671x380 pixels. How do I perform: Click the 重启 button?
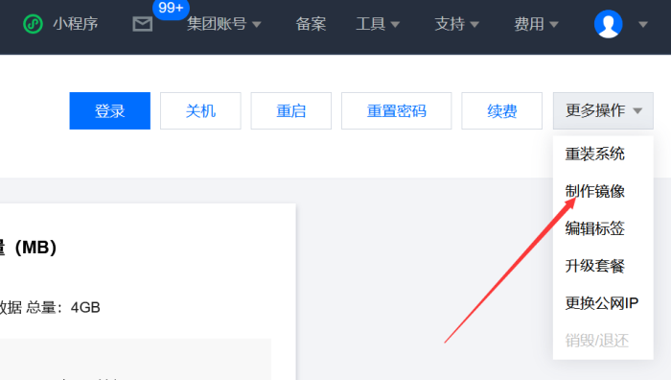tap(291, 110)
